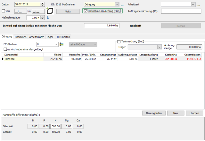
Task: Enable the Tankmischung (Sud) checkbox
Action: click(119, 41)
